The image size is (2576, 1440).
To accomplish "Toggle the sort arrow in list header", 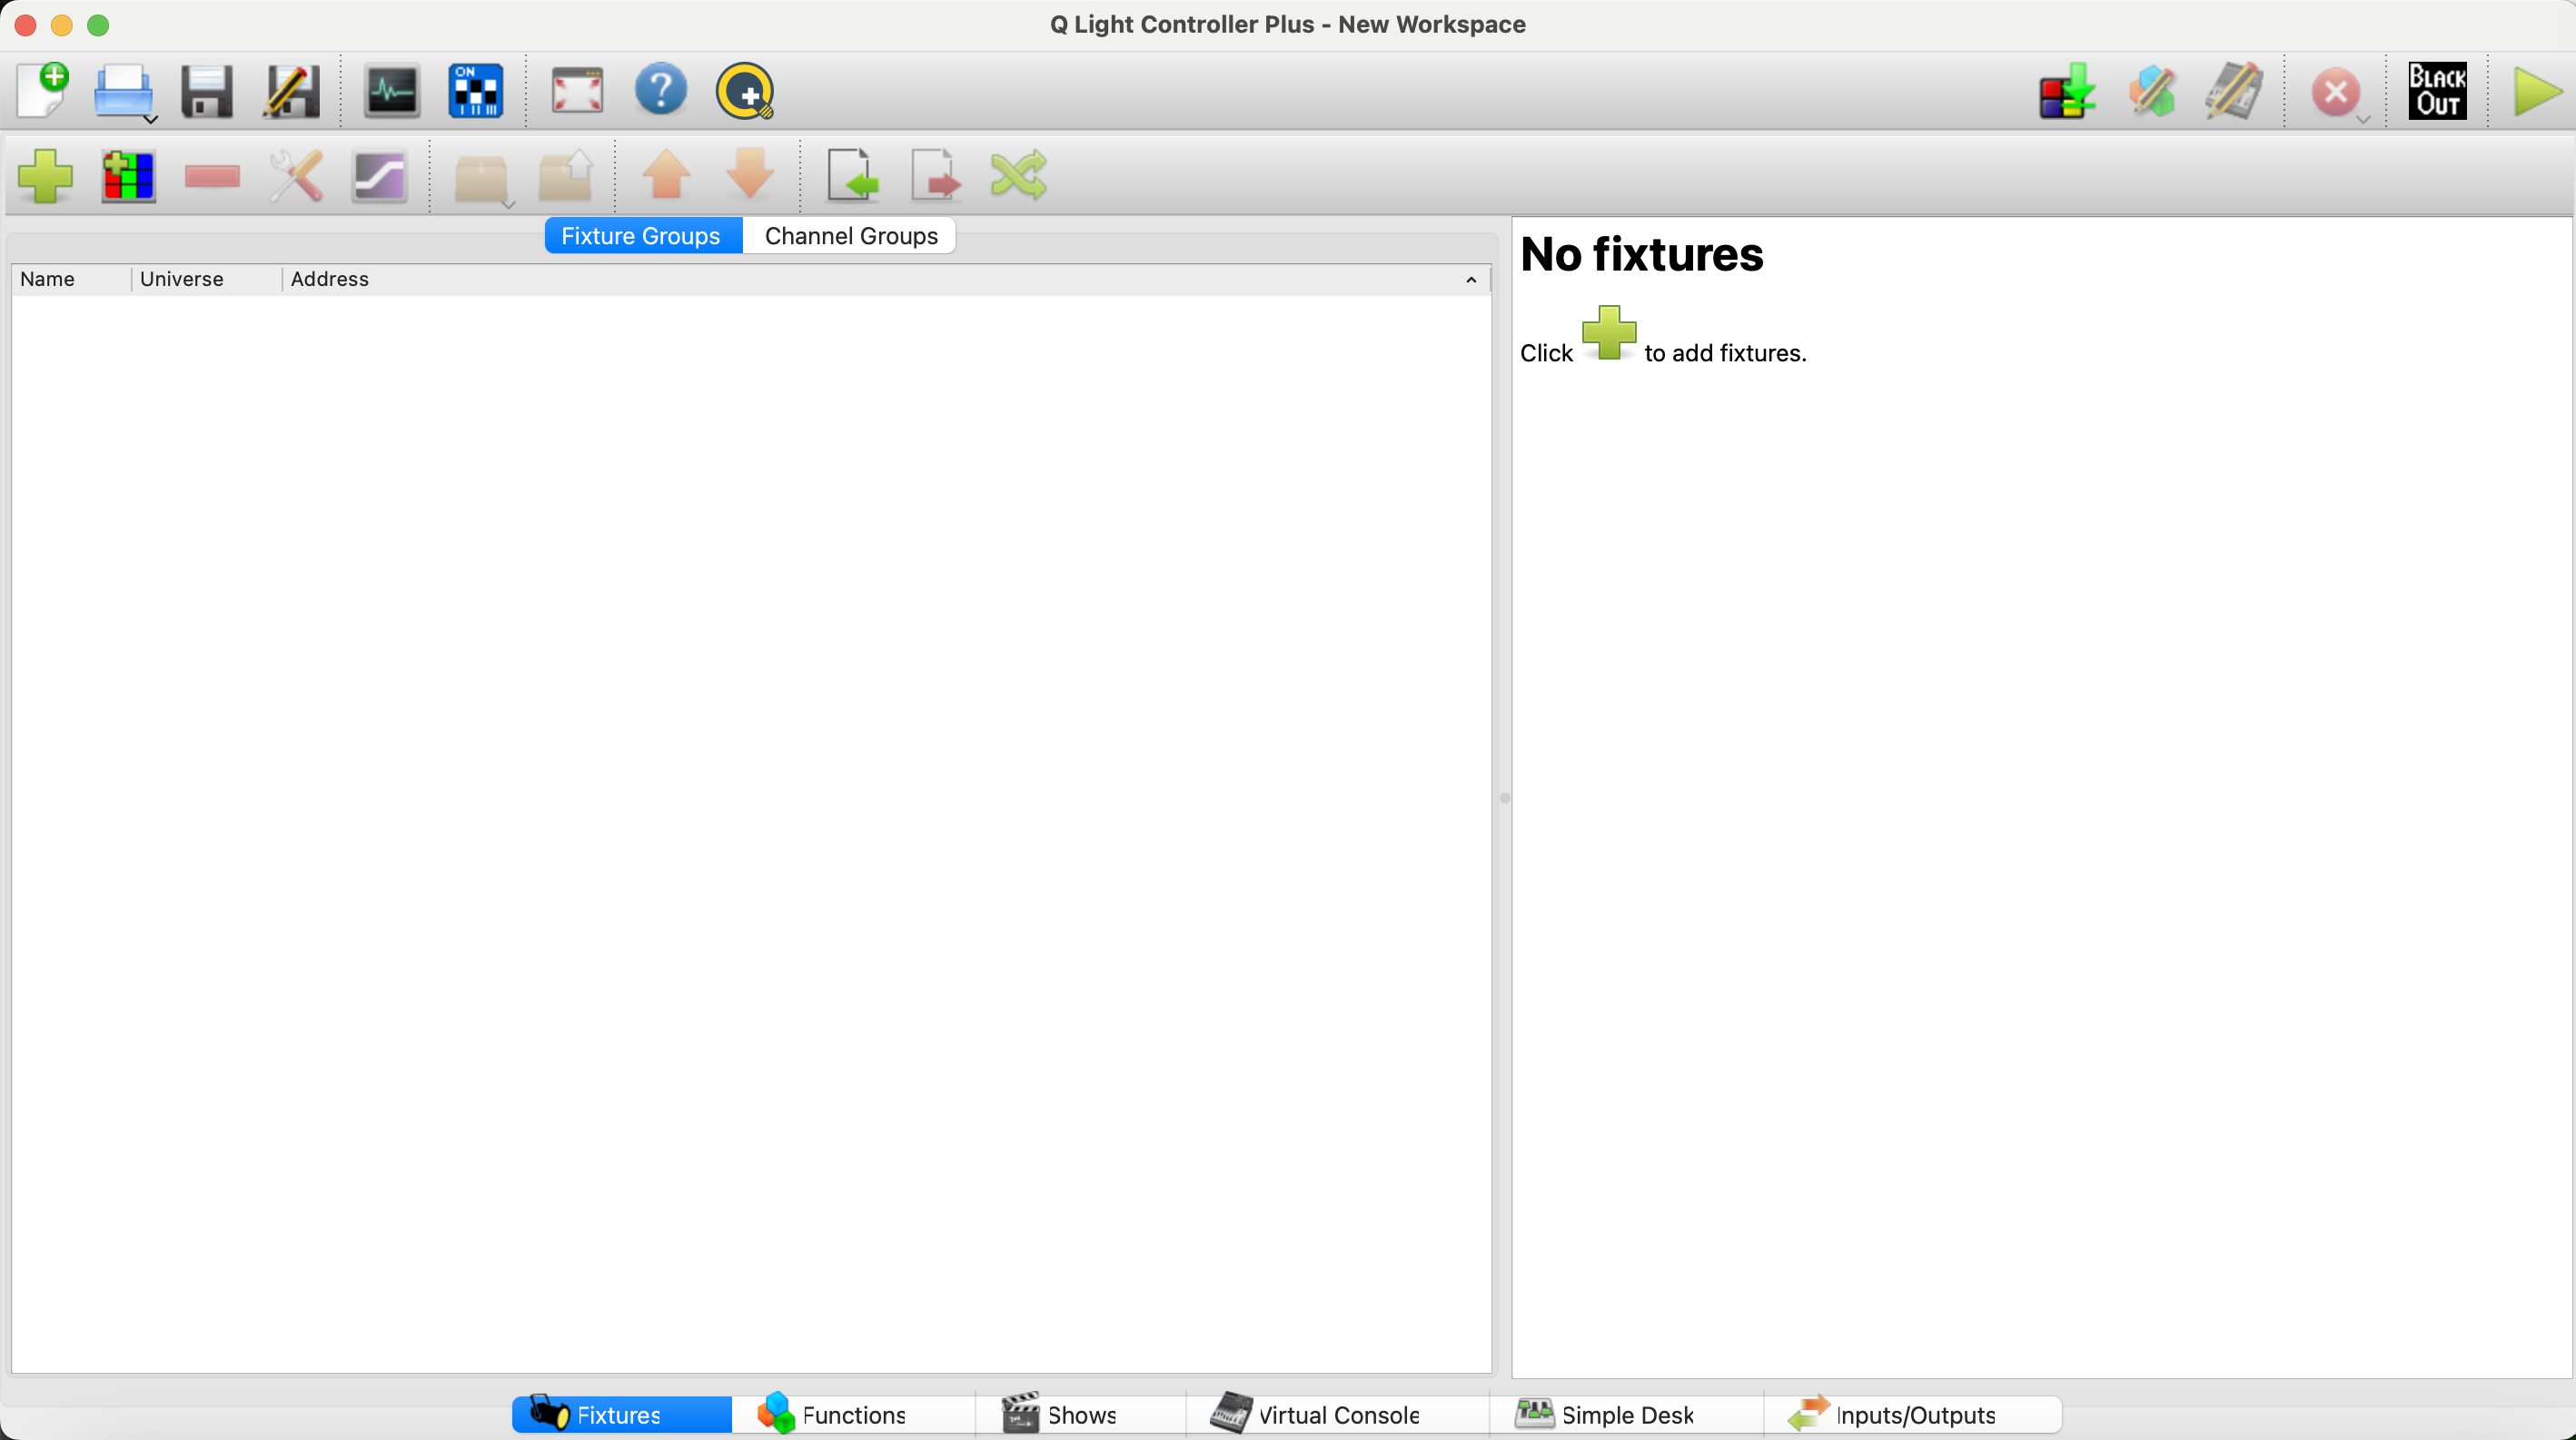I will click(x=1471, y=280).
